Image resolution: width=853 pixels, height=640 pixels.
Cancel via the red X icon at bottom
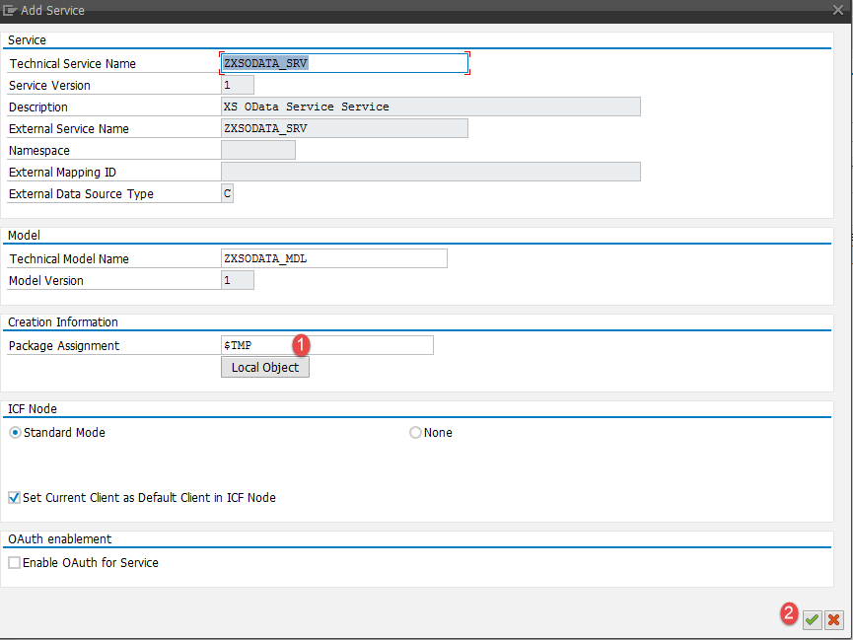tap(833, 619)
